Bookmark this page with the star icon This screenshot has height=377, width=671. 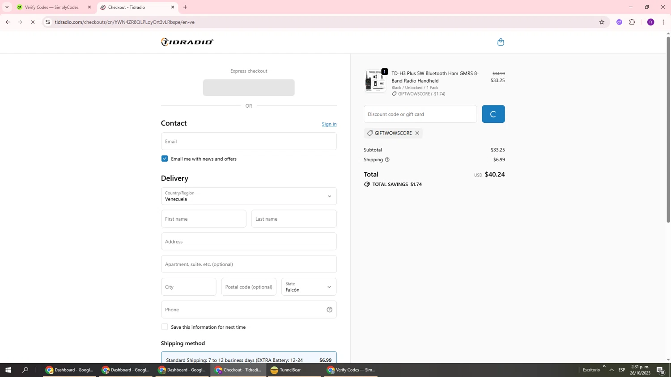(602, 22)
